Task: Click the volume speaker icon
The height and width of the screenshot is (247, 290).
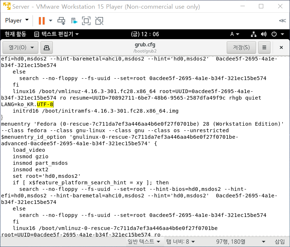Action: tap(264, 34)
